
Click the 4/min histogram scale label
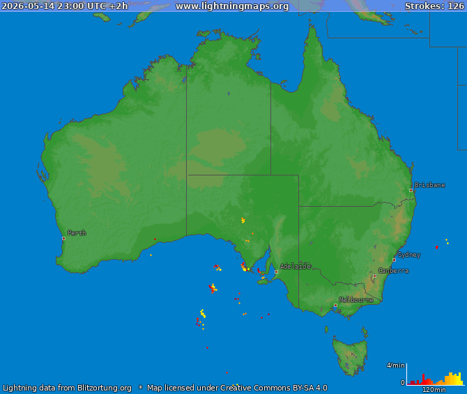point(395,365)
